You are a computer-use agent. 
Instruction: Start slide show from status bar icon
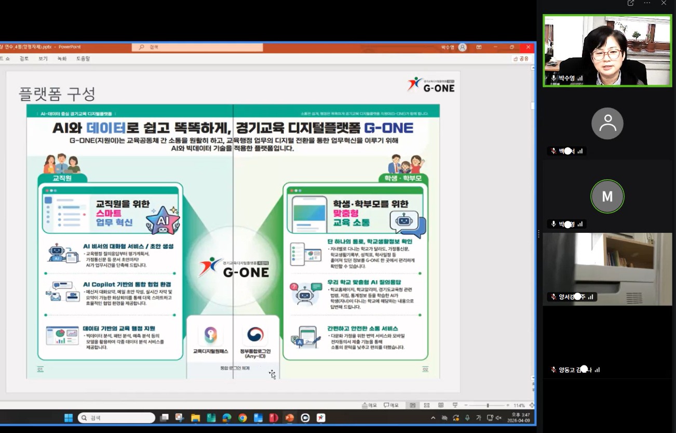[455, 405]
